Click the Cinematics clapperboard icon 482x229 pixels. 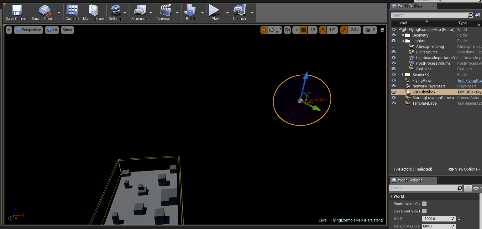166,13
